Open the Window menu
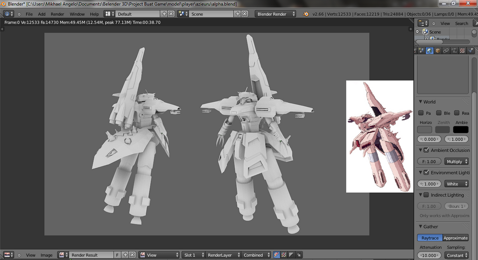 coord(77,14)
